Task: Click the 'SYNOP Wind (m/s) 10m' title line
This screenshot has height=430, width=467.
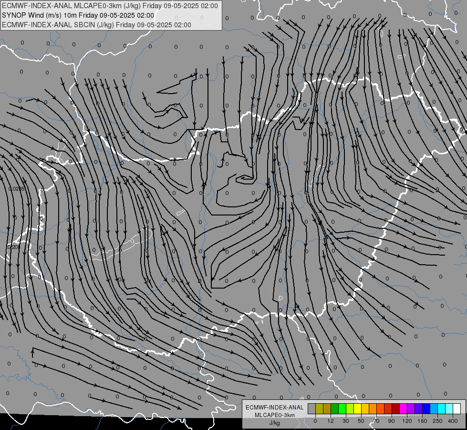Action: tap(78, 15)
